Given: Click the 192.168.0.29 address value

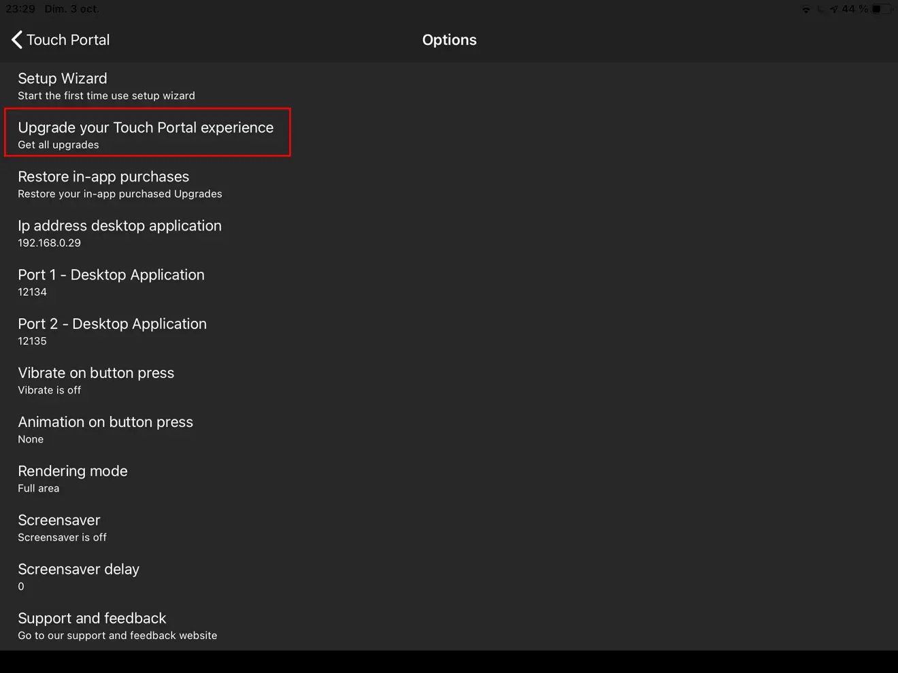Looking at the screenshot, I should tap(49, 243).
